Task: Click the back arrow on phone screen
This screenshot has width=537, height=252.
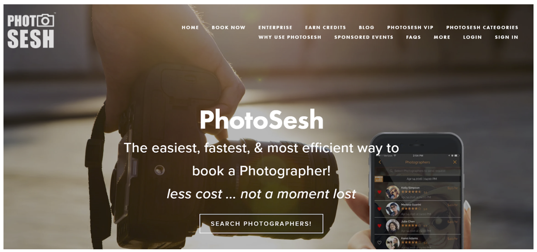Action: tap(380, 162)
